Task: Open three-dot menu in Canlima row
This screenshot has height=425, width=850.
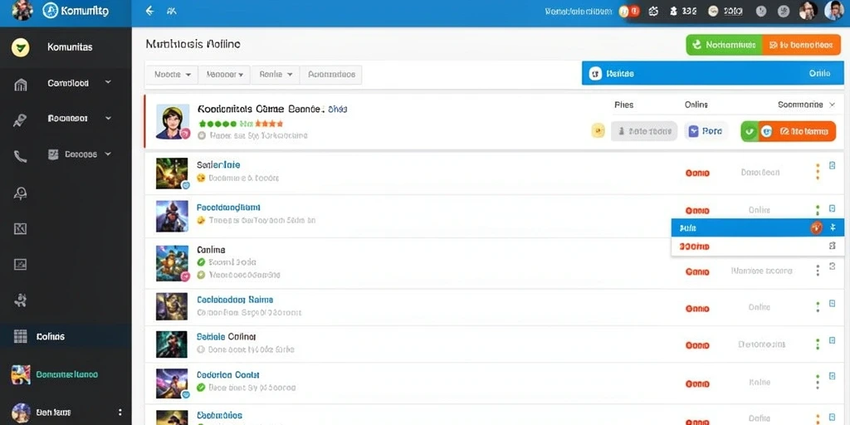Action: pyautogui.click(x=818, y=270)
